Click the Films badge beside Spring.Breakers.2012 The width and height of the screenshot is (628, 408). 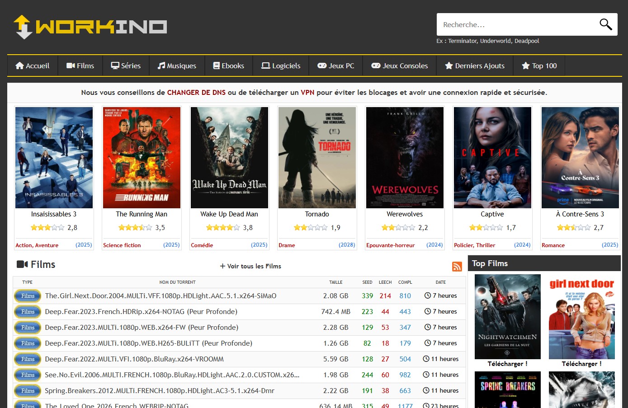point(28,391)
